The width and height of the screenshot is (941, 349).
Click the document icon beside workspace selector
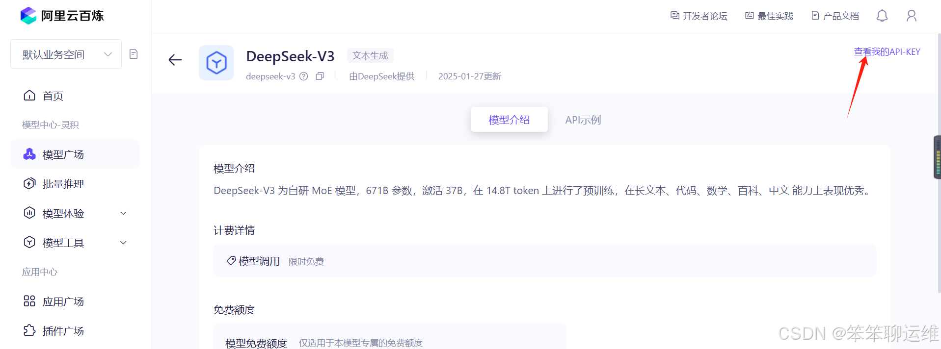[134, 54]
